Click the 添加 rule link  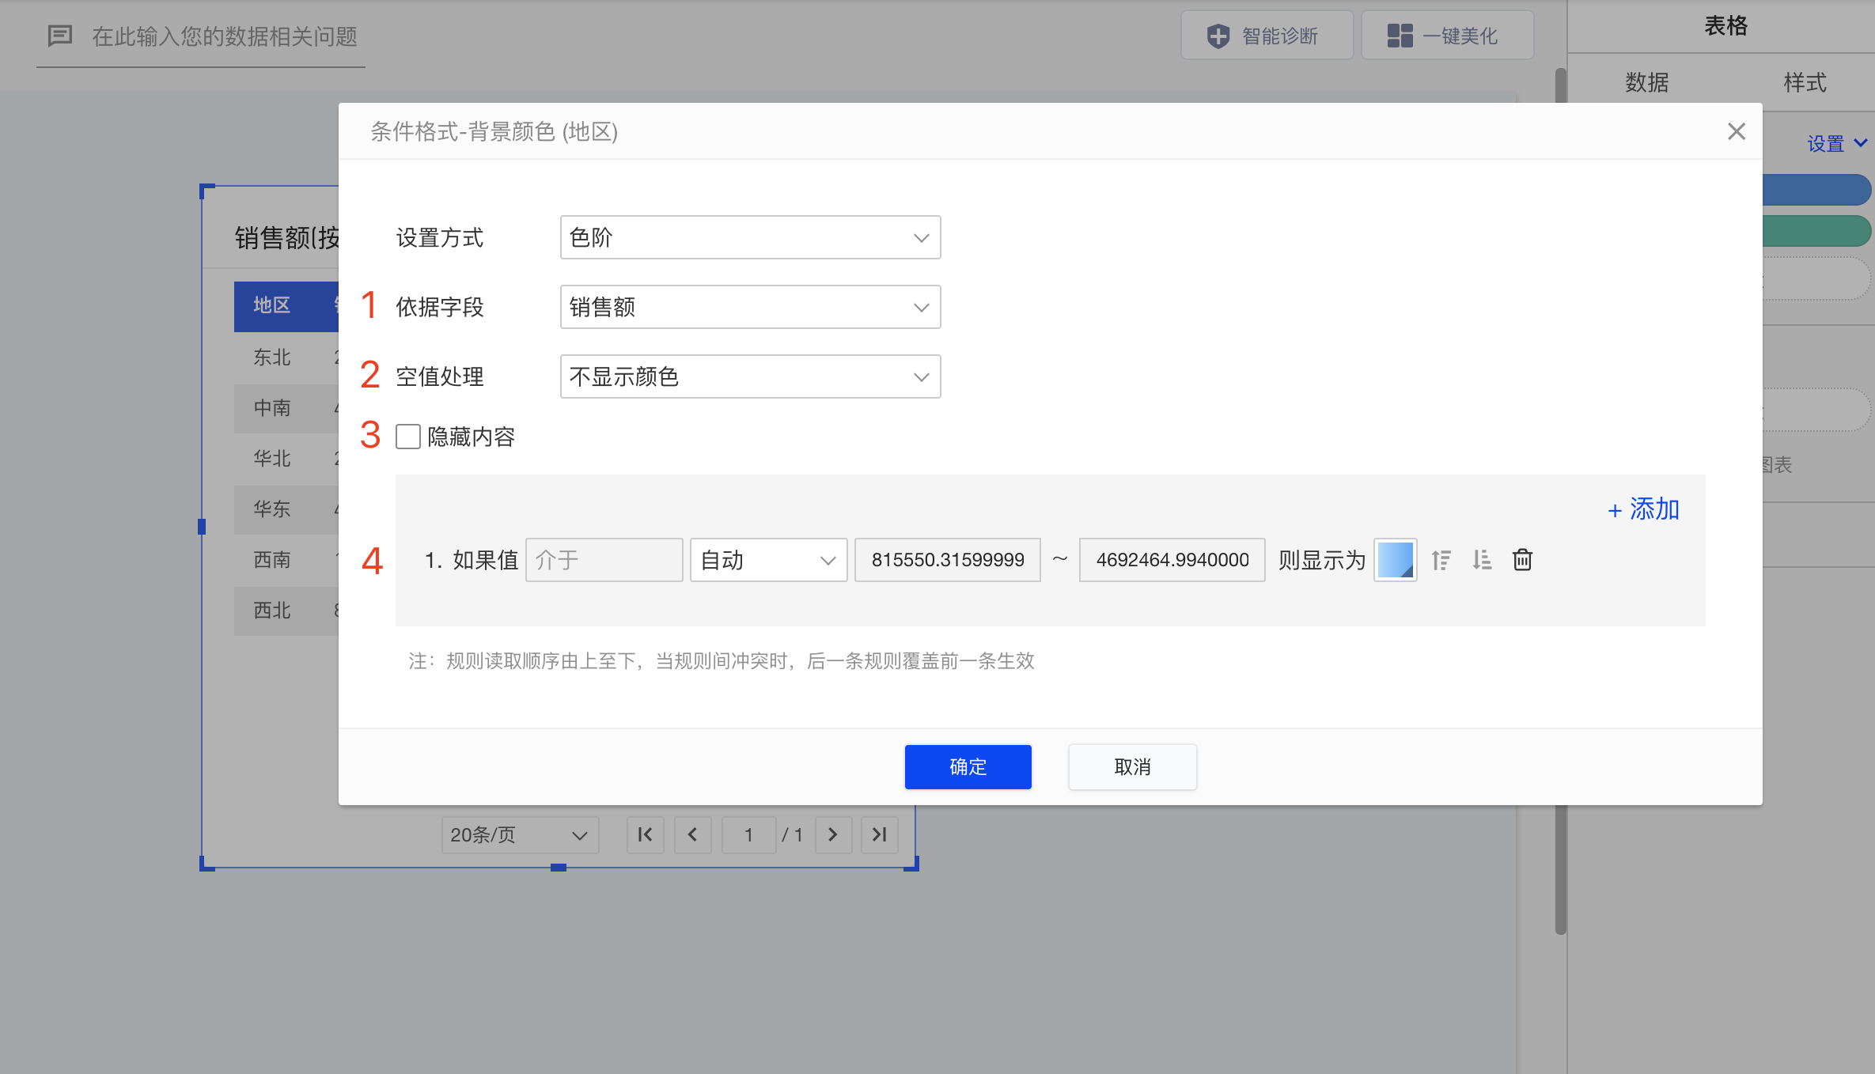click(x=1643, y=509)
